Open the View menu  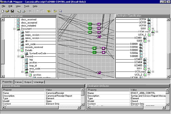click(18, 6)
